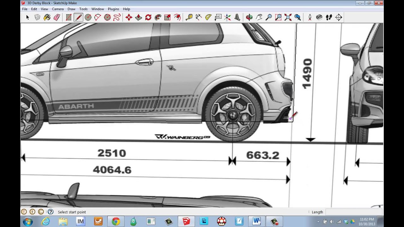Select the Walk footprints tool
Image resolution: width=404 pixels, height=227 pixels.
click(329, 17)
